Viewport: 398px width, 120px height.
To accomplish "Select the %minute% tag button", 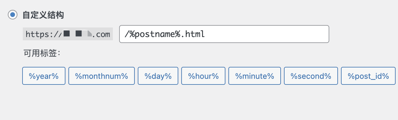I will [255, 76].
